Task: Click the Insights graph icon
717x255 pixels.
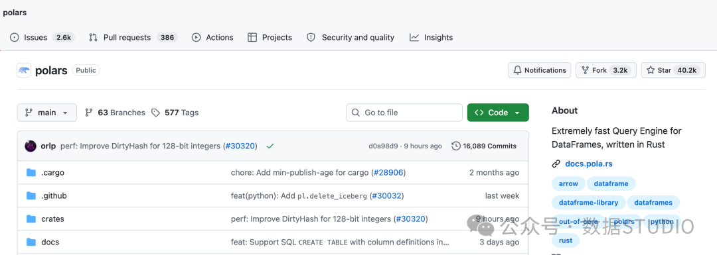Action: pyautogui.click(x=414, y=37)
